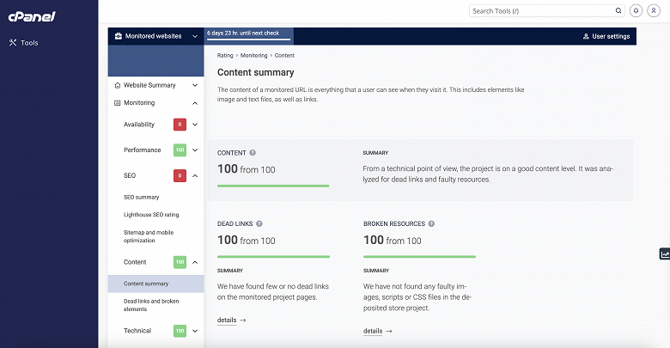Image resolution: width=670 pixels, height=348 pixels.
Task: Open details link under Dead Links
Action: (x=231, y=320)
